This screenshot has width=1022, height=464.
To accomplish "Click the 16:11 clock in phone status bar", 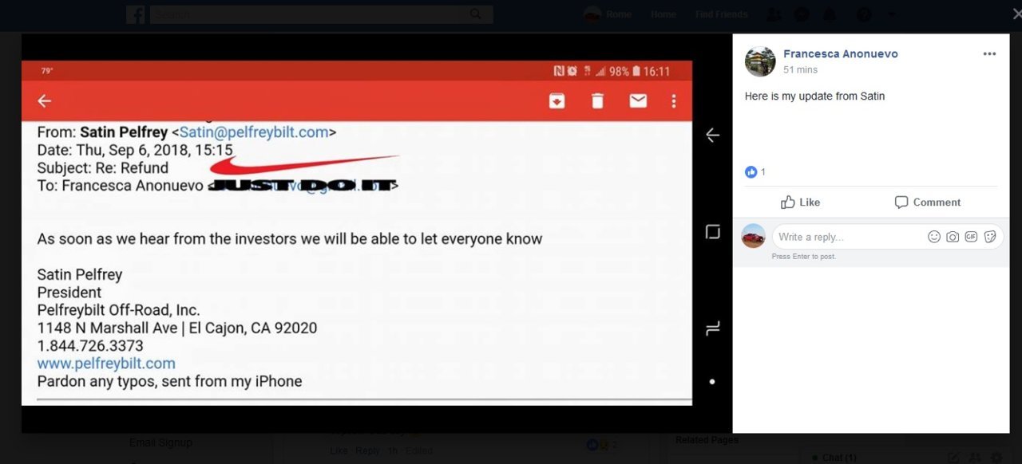I will 657,72.
